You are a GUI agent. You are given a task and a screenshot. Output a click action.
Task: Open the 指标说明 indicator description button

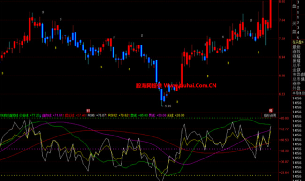(x=270, y=115)
